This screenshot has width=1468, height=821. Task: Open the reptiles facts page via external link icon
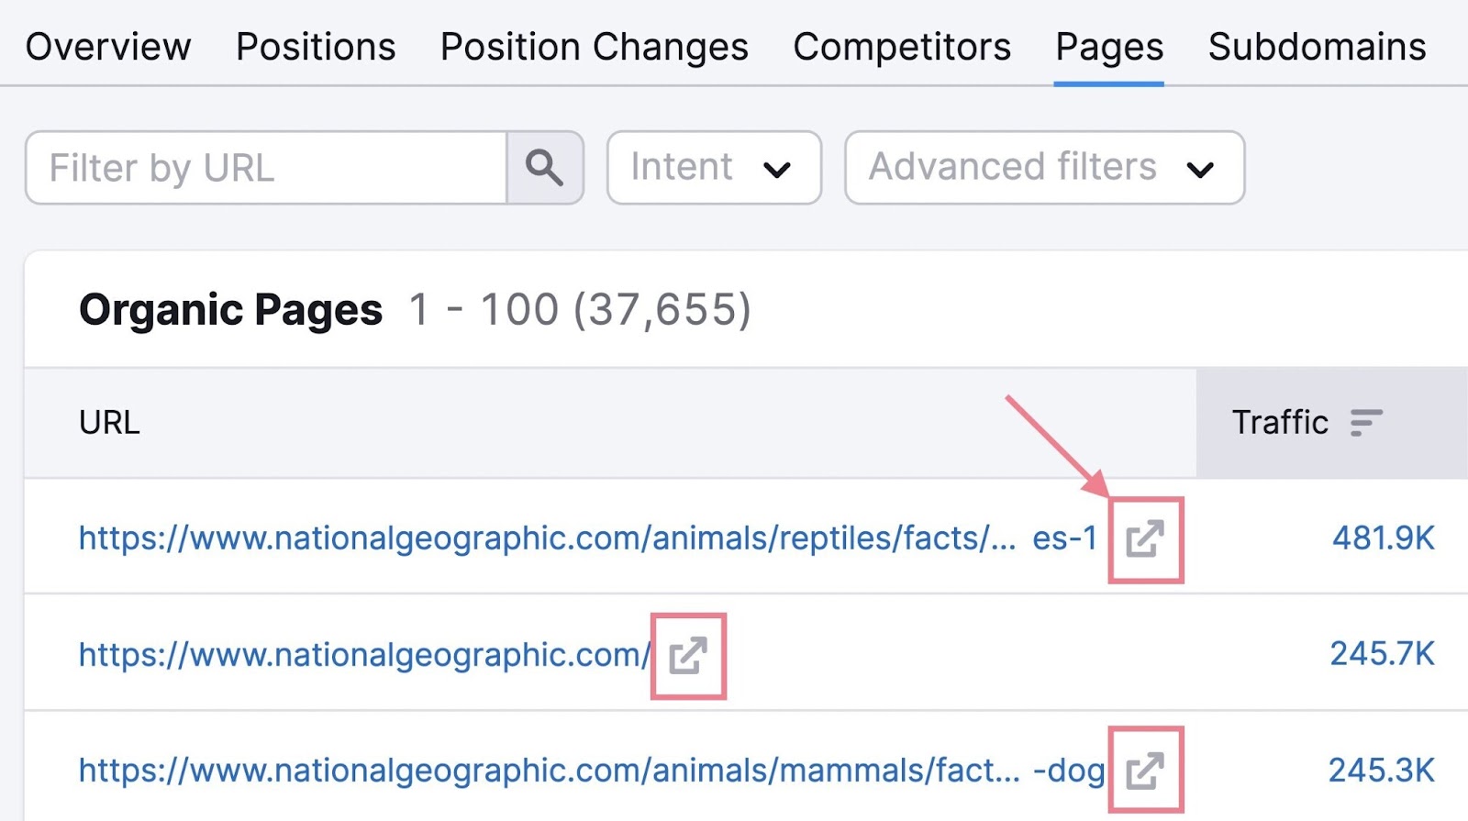(1145, 538)
